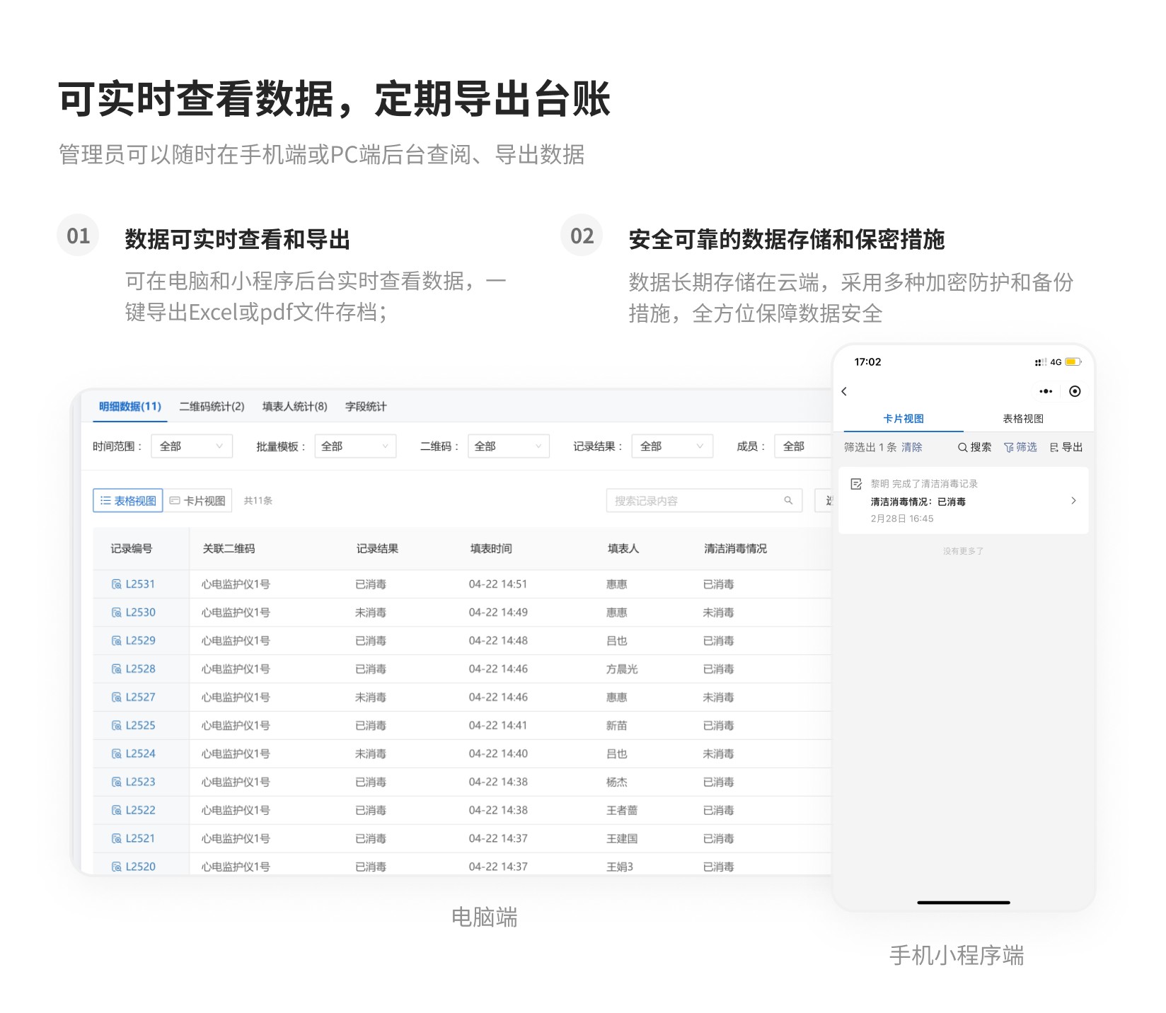This screenshot has height=1013, width=1166.
Task: Expand the 二维码 filter dropdown
Action: tap(509, 446)
